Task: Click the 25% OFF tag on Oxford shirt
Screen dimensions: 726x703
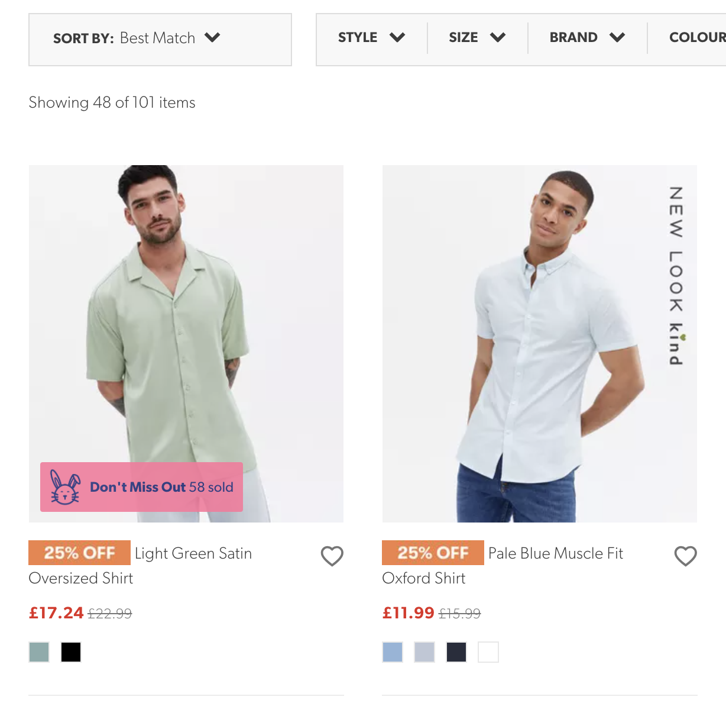Action: coord(433,553)
